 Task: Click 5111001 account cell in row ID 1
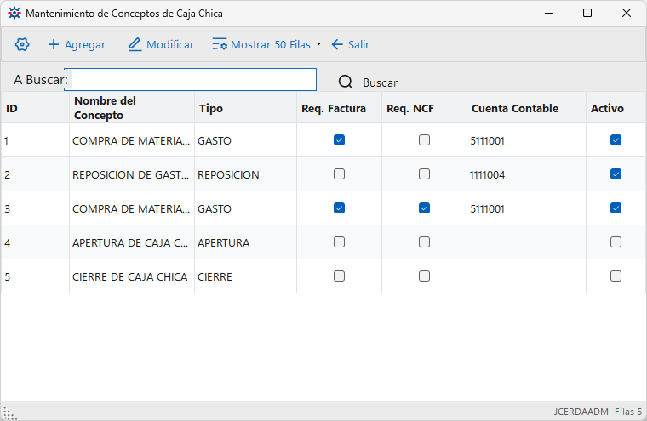pyautogui.click(x=526, y=140)
